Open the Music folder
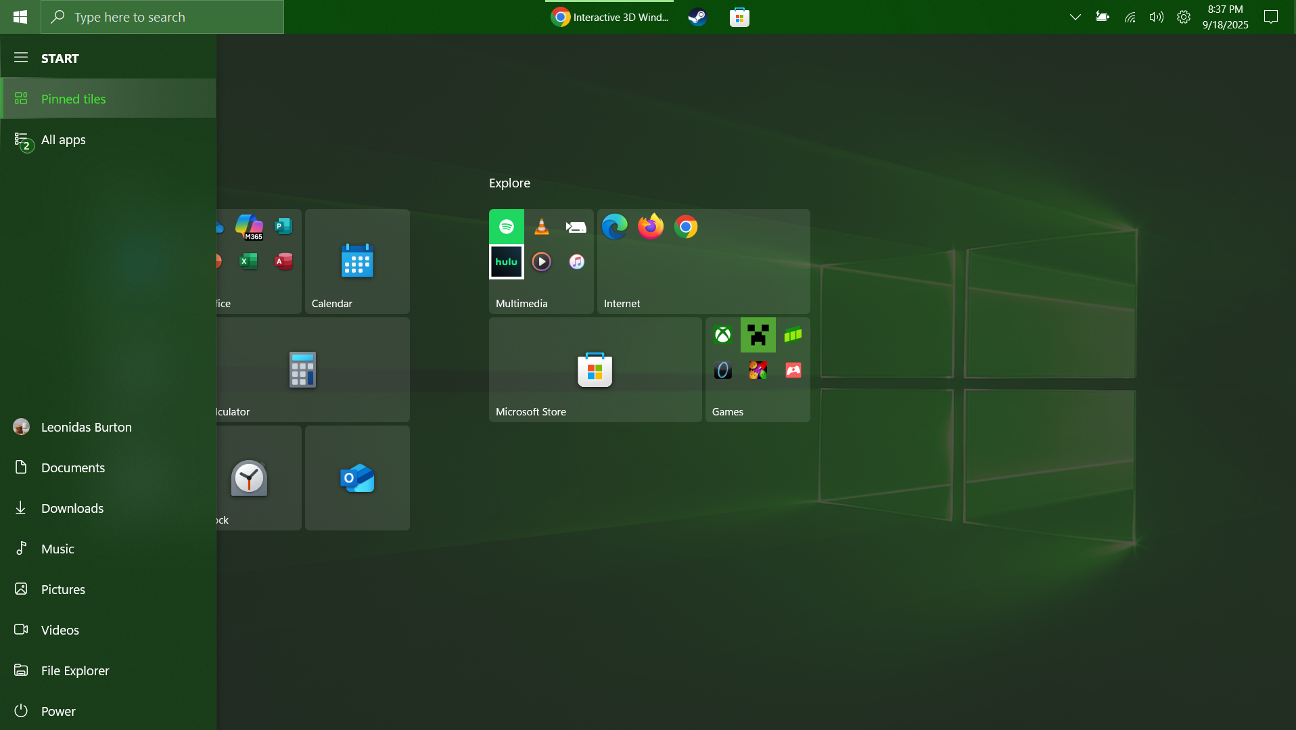The image size is (1296, 730). click(x=108, y=549)
